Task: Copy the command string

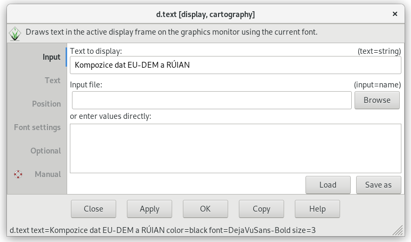Action: [261, 209]
